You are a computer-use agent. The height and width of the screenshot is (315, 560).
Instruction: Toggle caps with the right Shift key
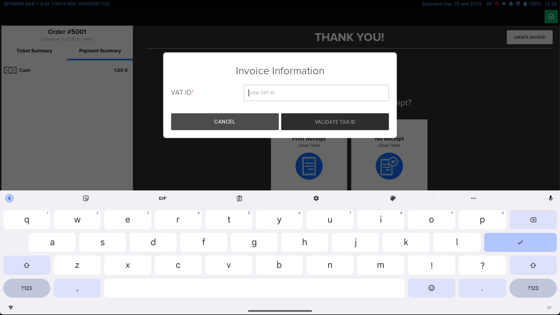pos(533,265)
